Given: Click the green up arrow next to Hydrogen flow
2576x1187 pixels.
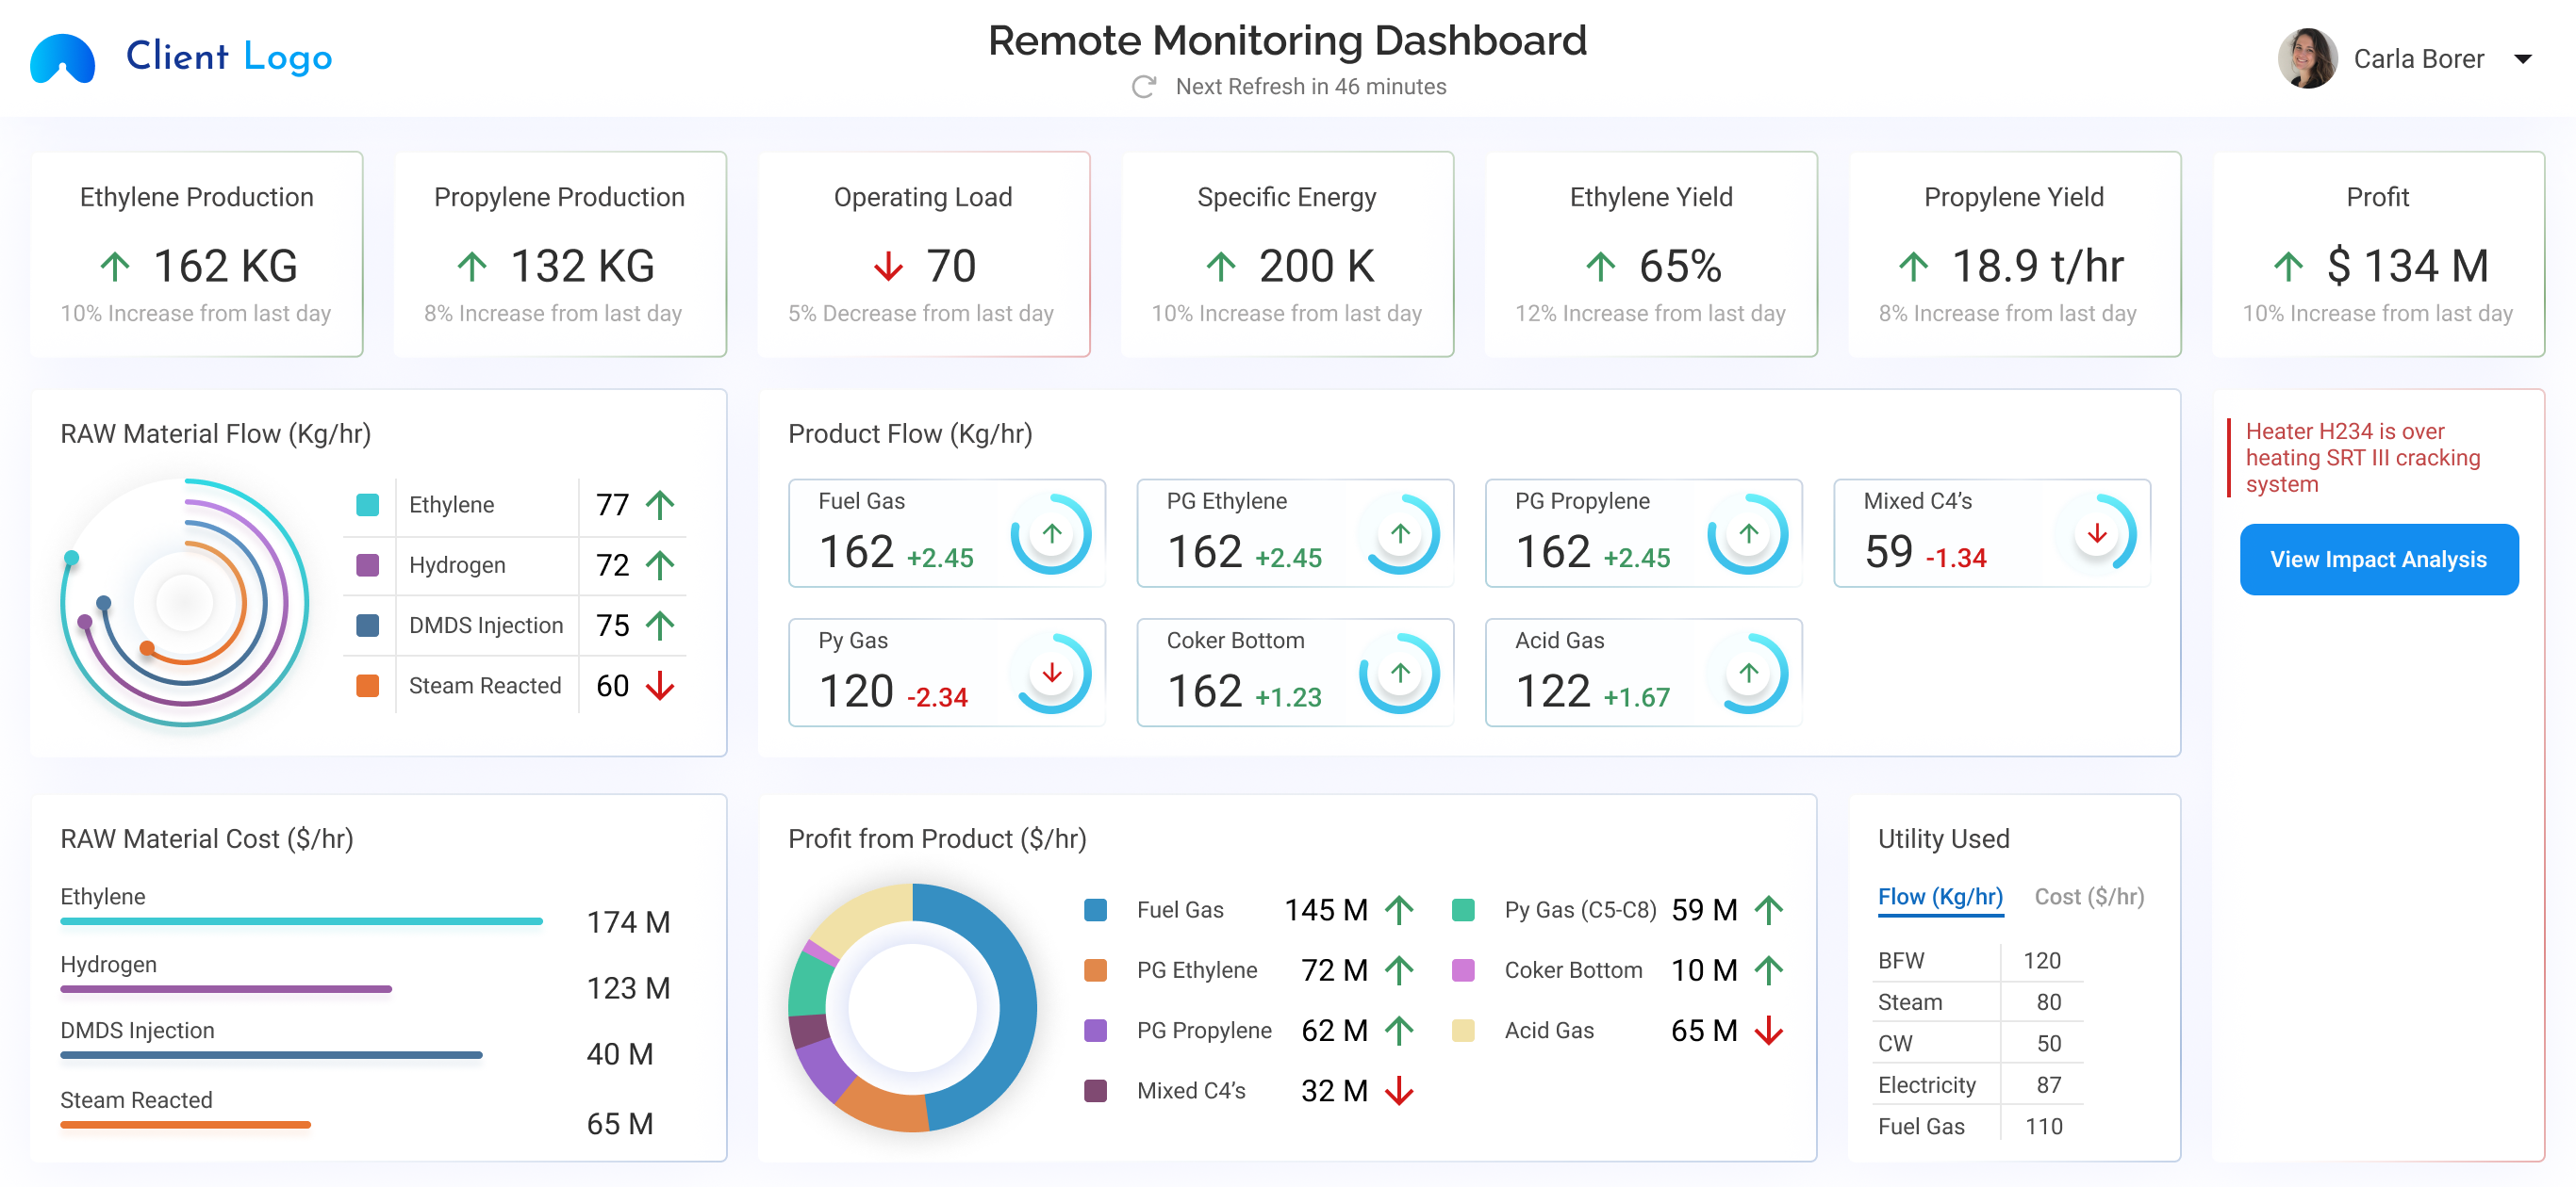Looking at the screenshot, I should [658, 564].
